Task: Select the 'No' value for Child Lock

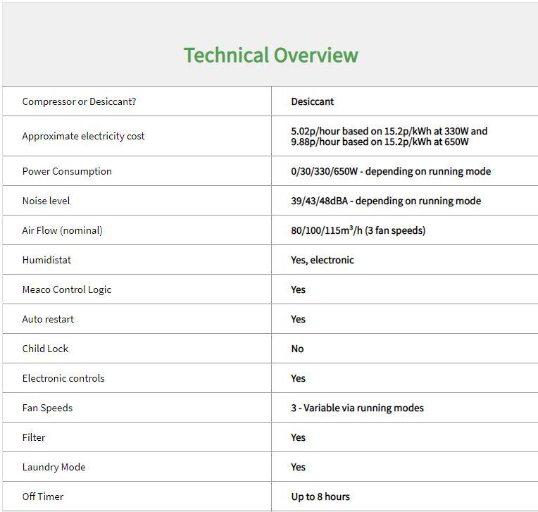Action: (297, 349)
